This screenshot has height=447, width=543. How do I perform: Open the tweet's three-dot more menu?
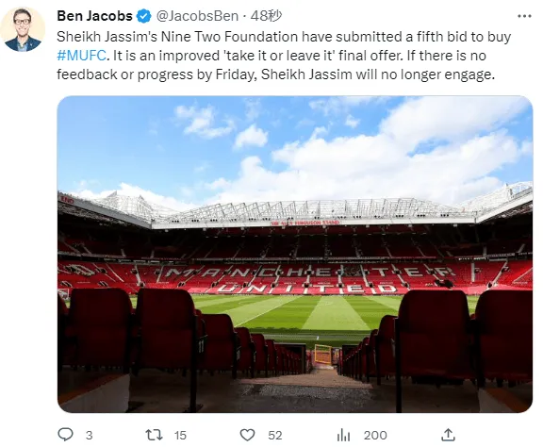point(524,16)
